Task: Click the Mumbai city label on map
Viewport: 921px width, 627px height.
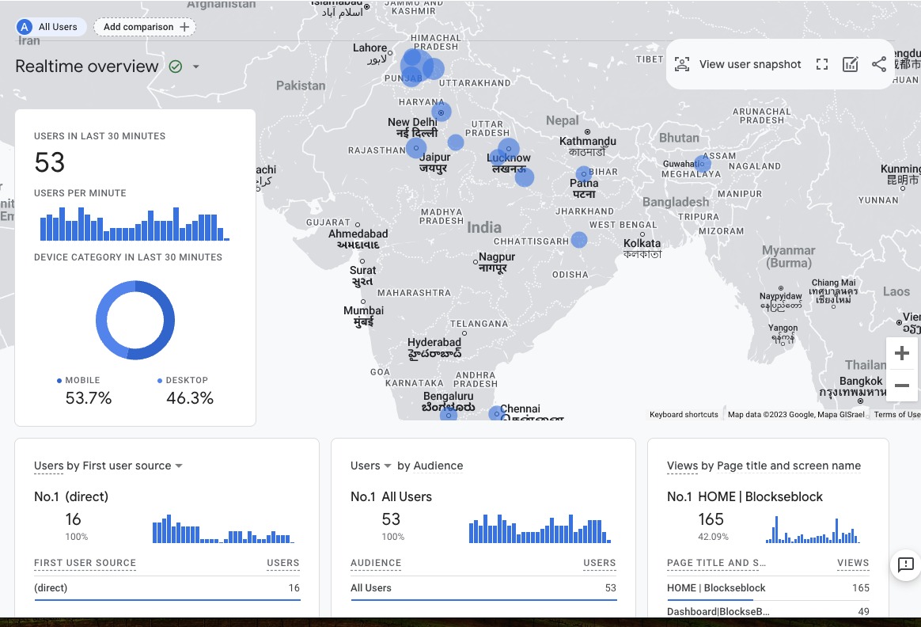Action: (364, 316)
